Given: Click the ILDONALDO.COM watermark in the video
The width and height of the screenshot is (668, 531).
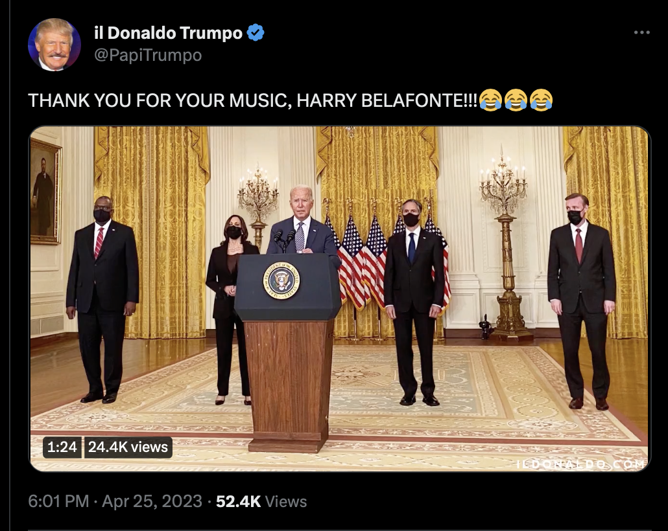Looking at the screenshot, I should pos(580,464).
